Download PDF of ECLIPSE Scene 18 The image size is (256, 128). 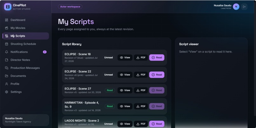pos(141,57)
